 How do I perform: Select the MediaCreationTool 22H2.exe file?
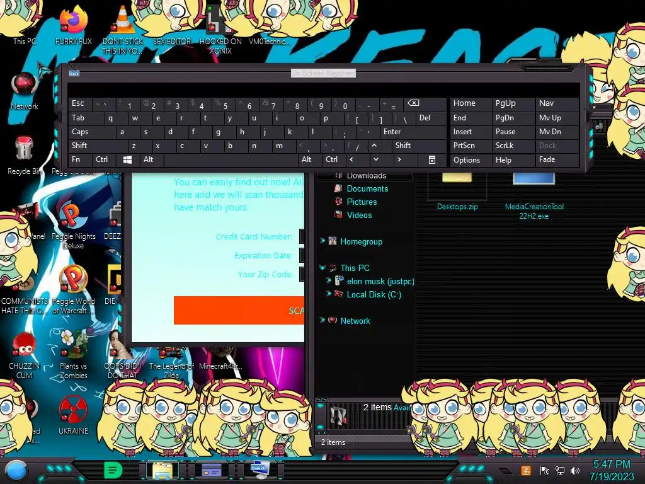534,197
